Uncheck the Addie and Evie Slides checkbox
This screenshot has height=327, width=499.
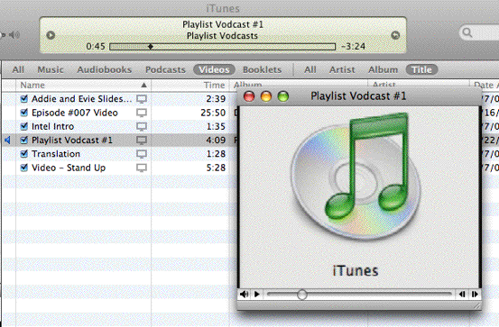pos(23,98)
